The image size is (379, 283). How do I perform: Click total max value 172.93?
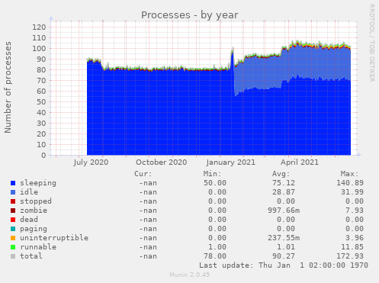[350, 256]
